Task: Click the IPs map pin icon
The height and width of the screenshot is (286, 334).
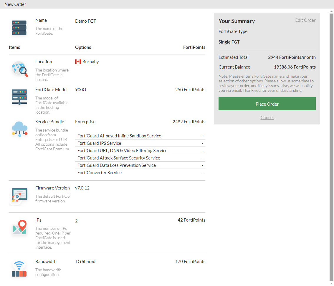Action: pos(19,227)
